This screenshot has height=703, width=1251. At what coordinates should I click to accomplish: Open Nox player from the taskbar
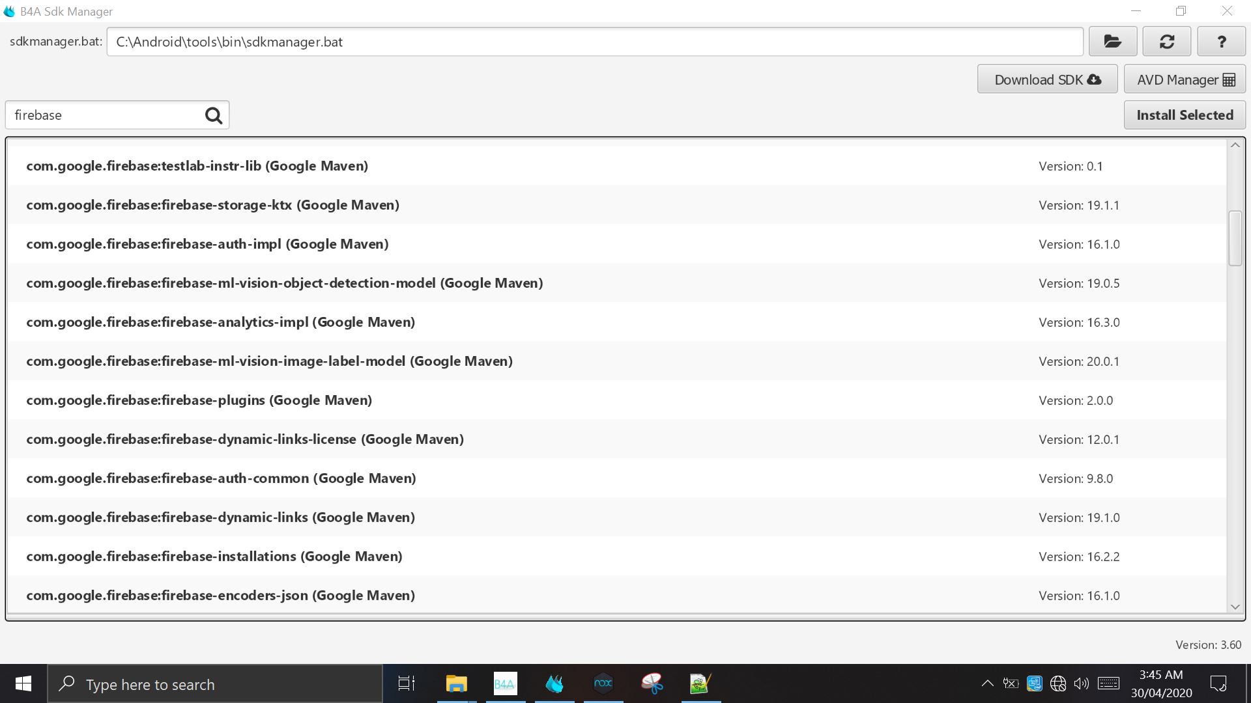603,683
